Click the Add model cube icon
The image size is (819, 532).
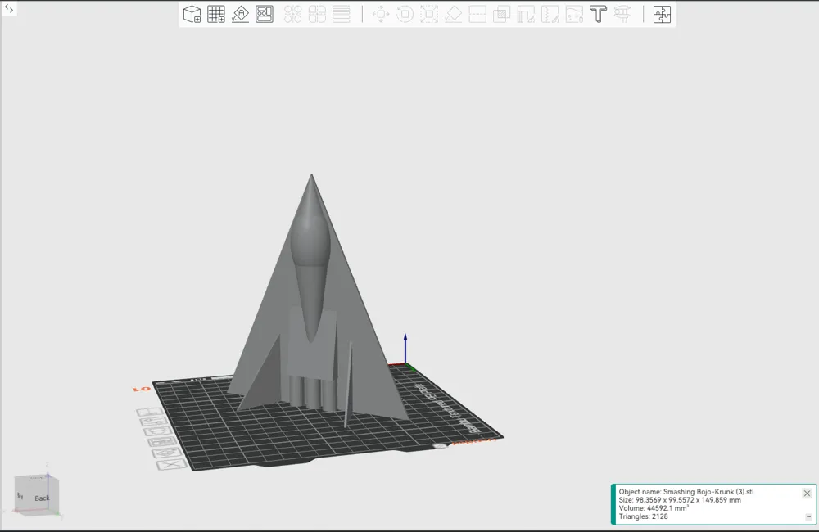pos(192,14)
